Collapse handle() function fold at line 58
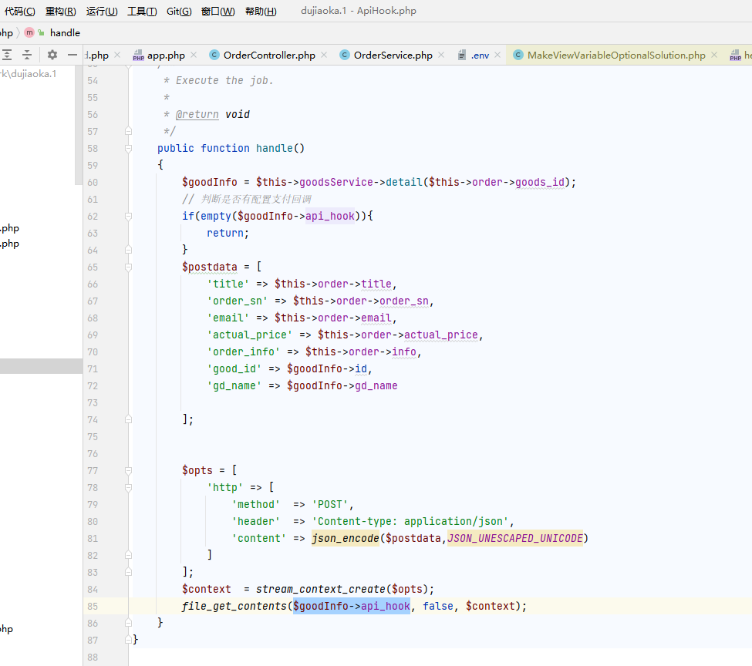This screenshot has width=752, height=666. (128, 148)
